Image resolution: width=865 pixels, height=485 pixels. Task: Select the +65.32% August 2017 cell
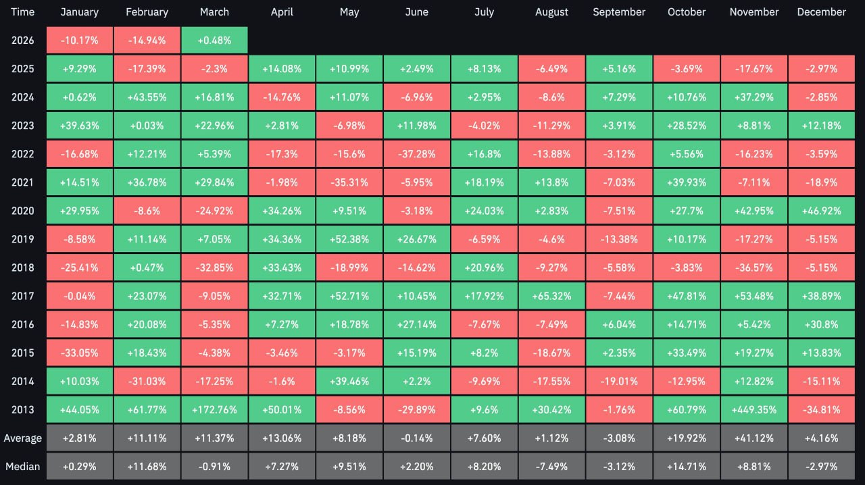coord(551,296)
